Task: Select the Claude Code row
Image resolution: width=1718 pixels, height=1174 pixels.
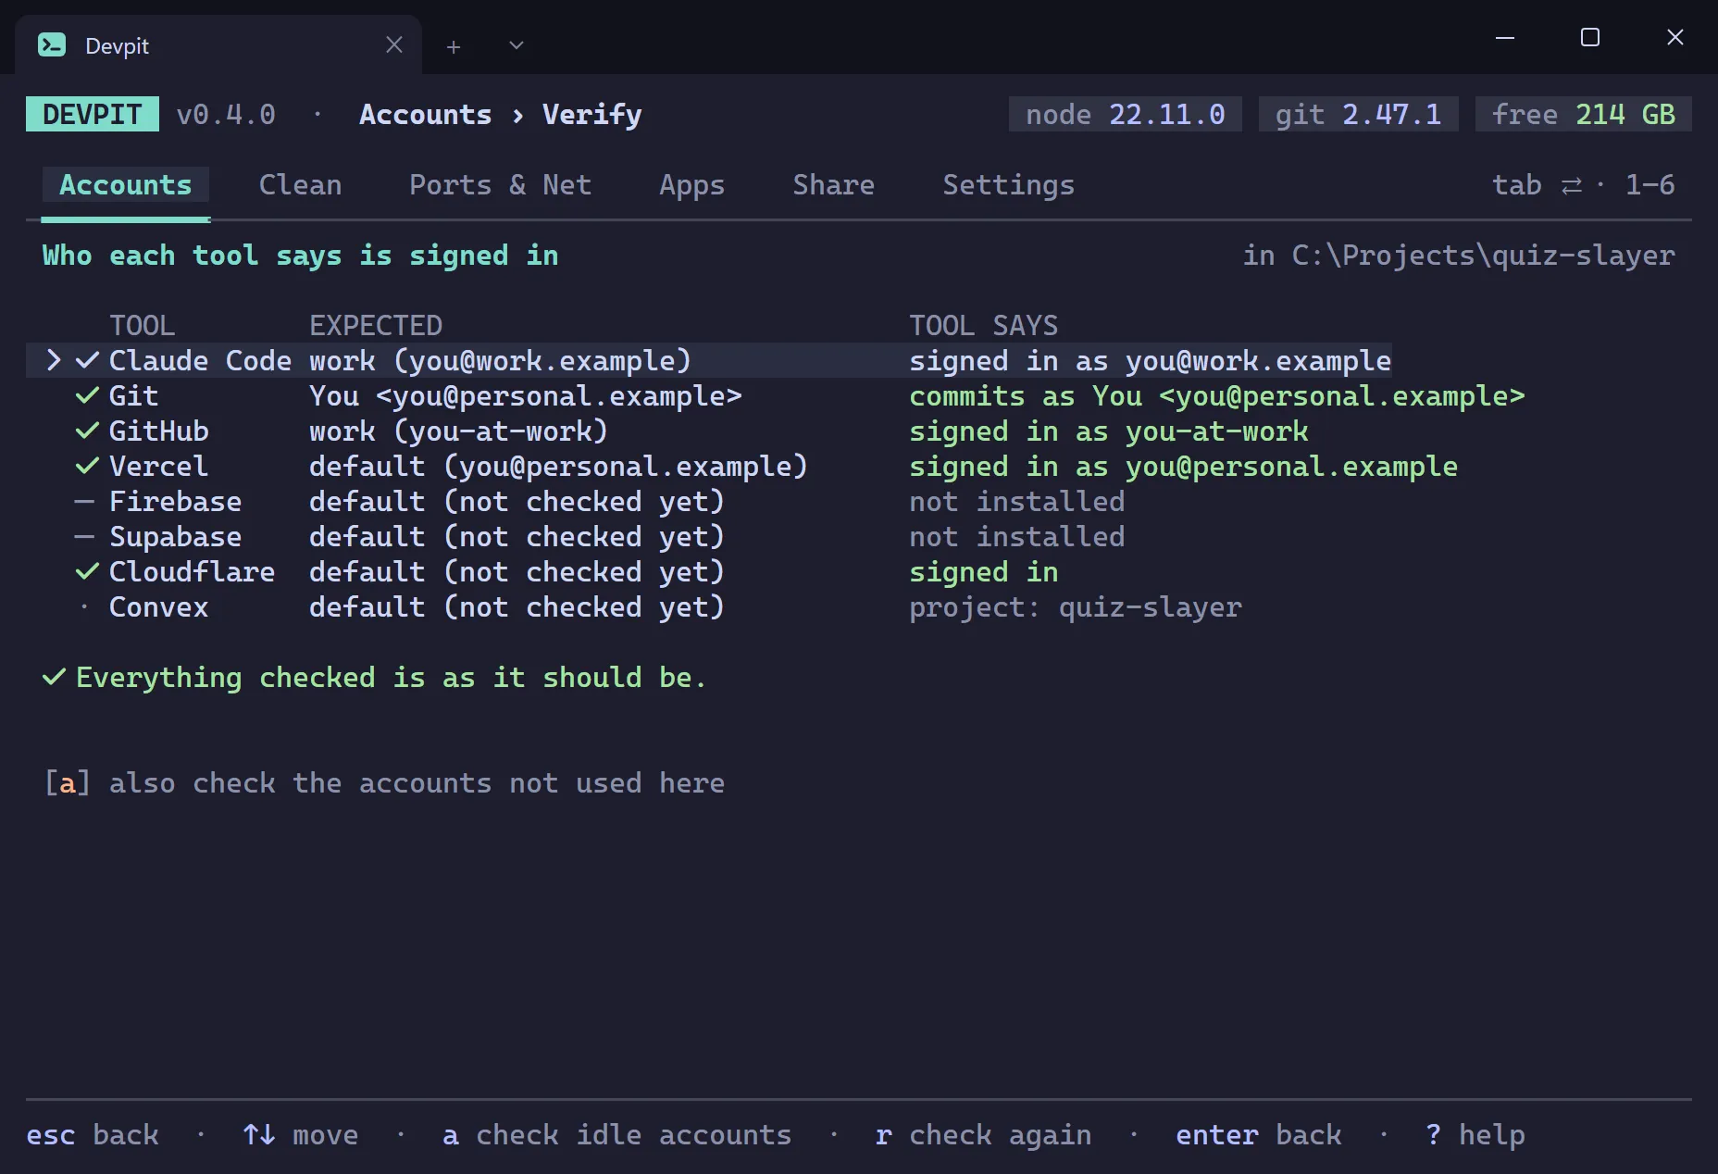Action: 709,360
